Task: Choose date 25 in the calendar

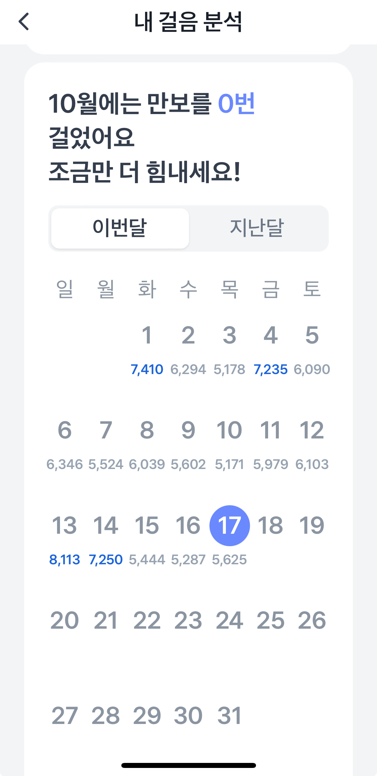Action: point(270,620)
